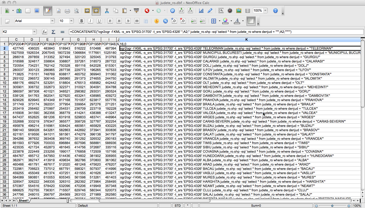Click STD selection mode in status bar

(178, 206)
